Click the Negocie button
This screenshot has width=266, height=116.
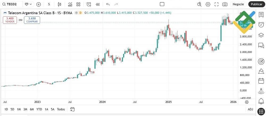(x=238, y=4)
